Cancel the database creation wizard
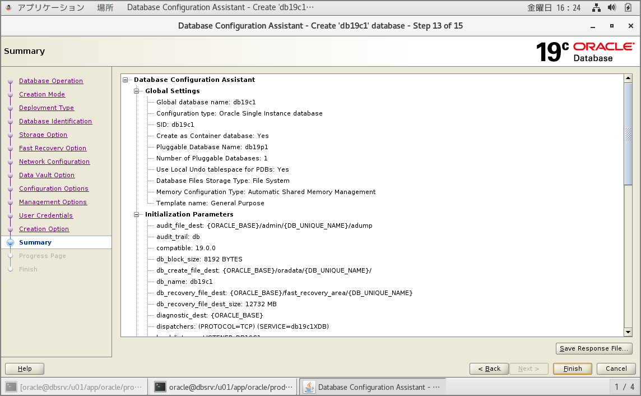The height and width of the screenshot is (396, 641). (616, 369)
